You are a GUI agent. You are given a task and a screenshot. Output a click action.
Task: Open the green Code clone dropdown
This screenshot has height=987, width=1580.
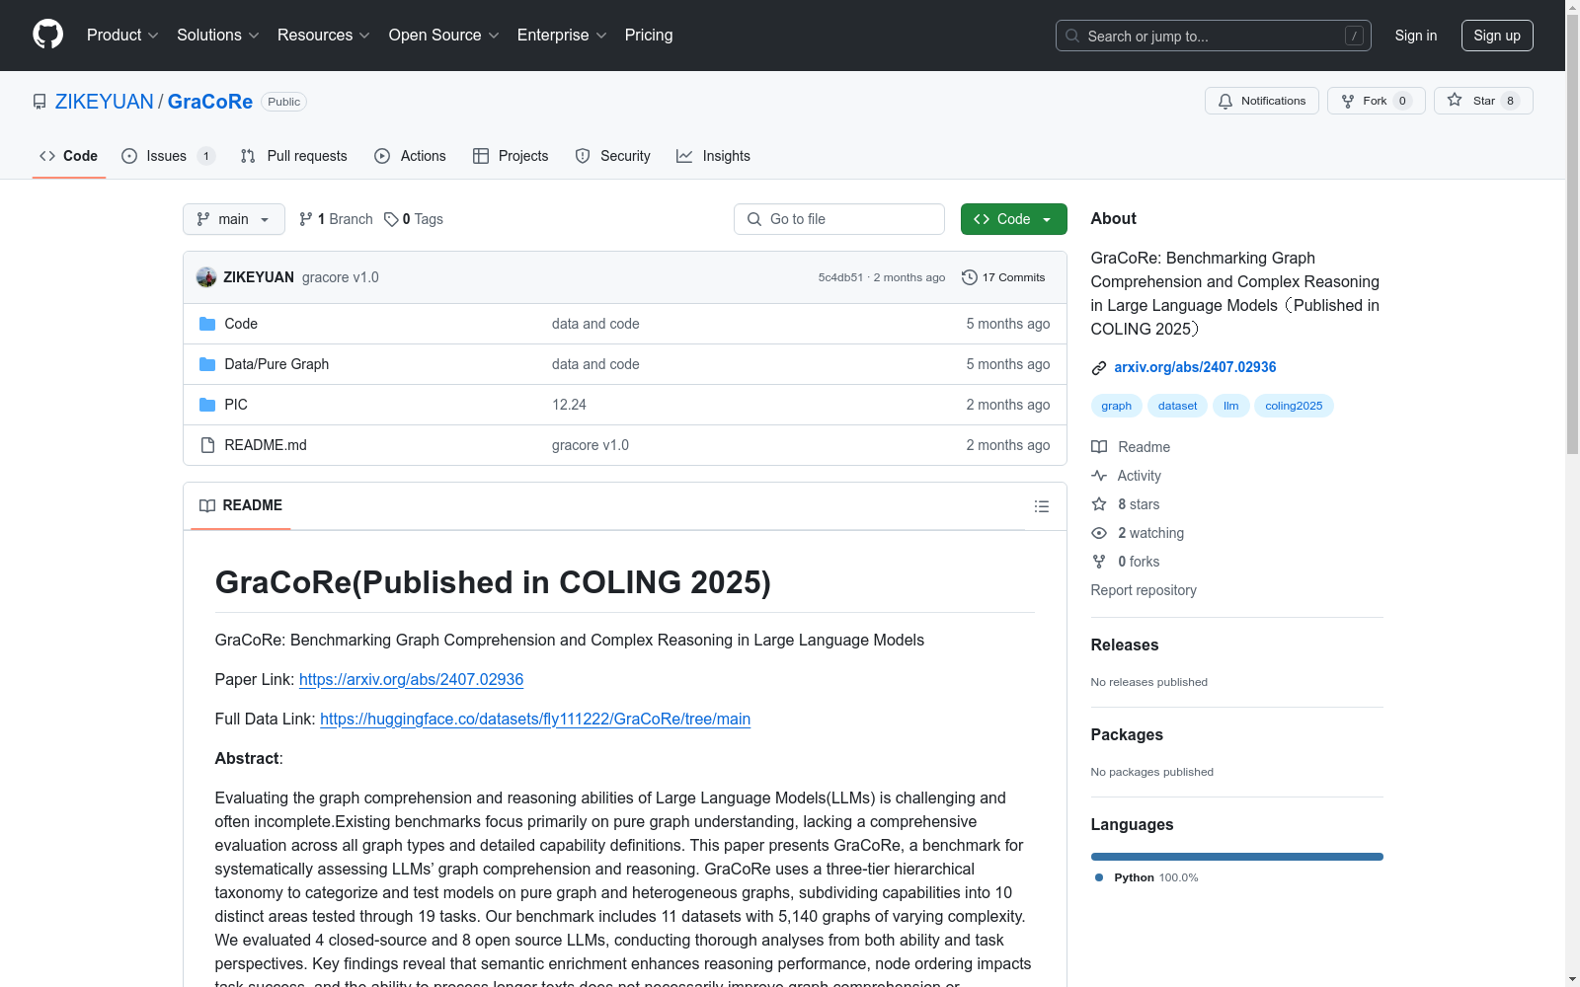1013,219
